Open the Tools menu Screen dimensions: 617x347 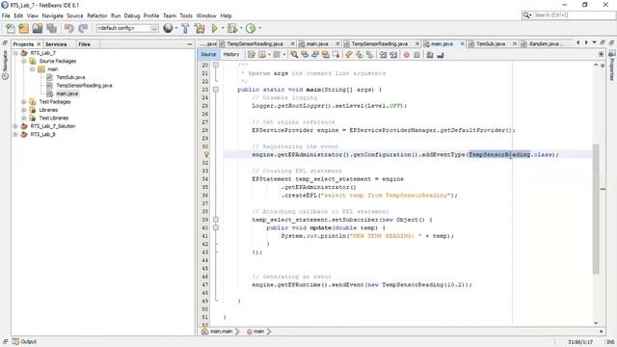(x=186, y=15)
